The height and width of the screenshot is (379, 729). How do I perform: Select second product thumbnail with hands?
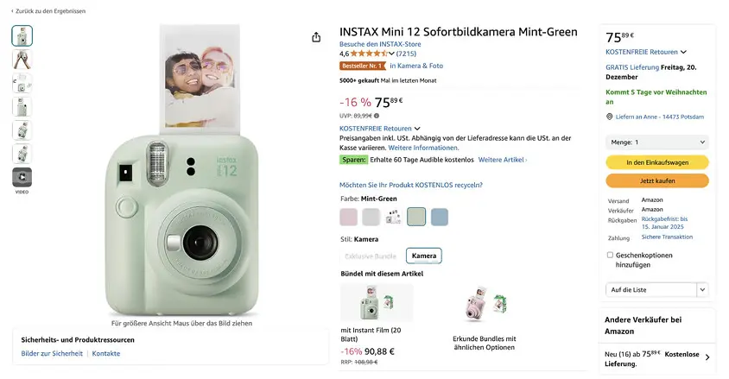tap(22, 60)
